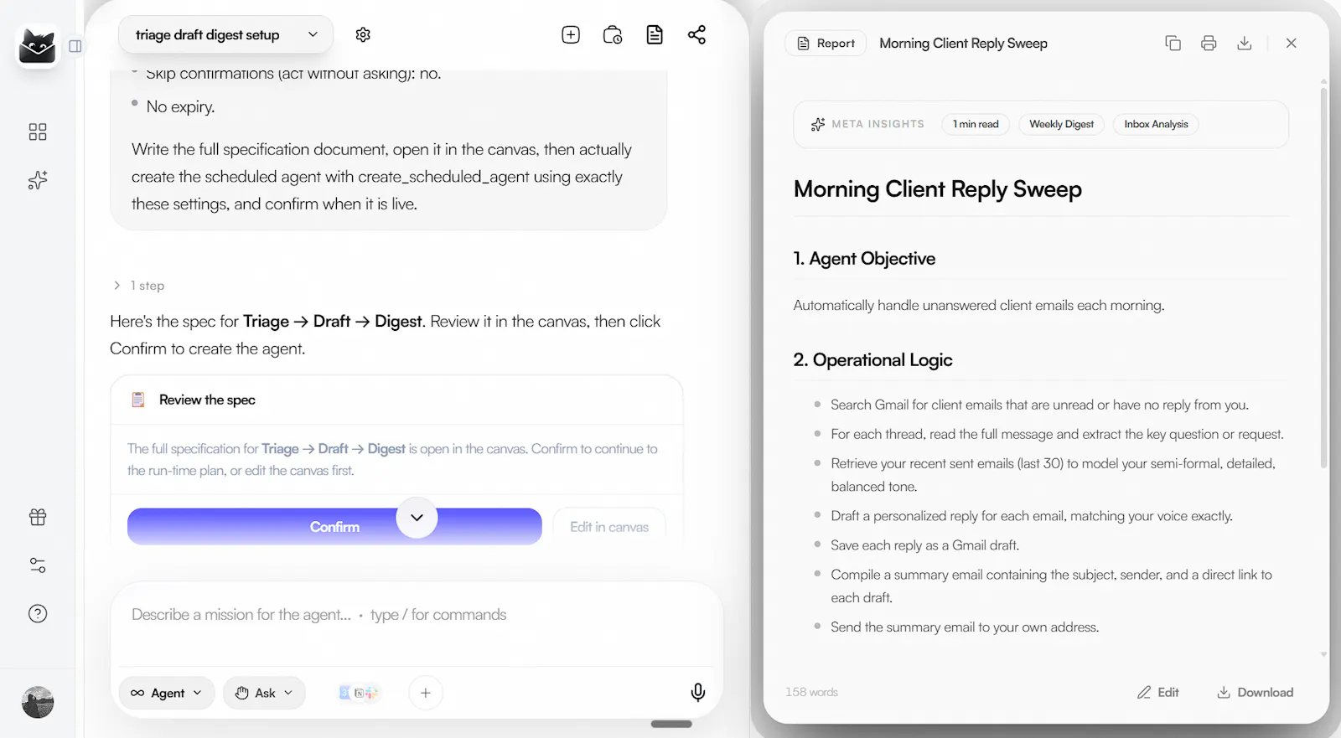The width and height of the screenshot is (1341, 738).
Task: Open the sparkles AI icon in sidebar
Action: pos(38,180)
